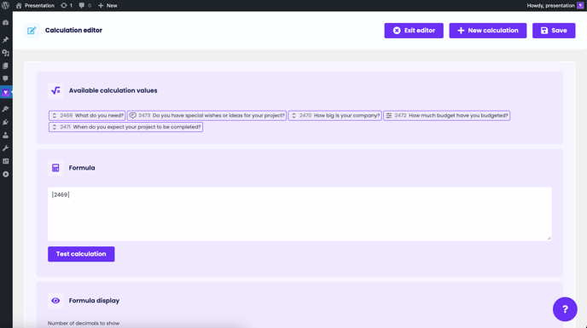Click the Exit editor button
The width and height of the screenshot is (587, 328).
coord(414,31)
